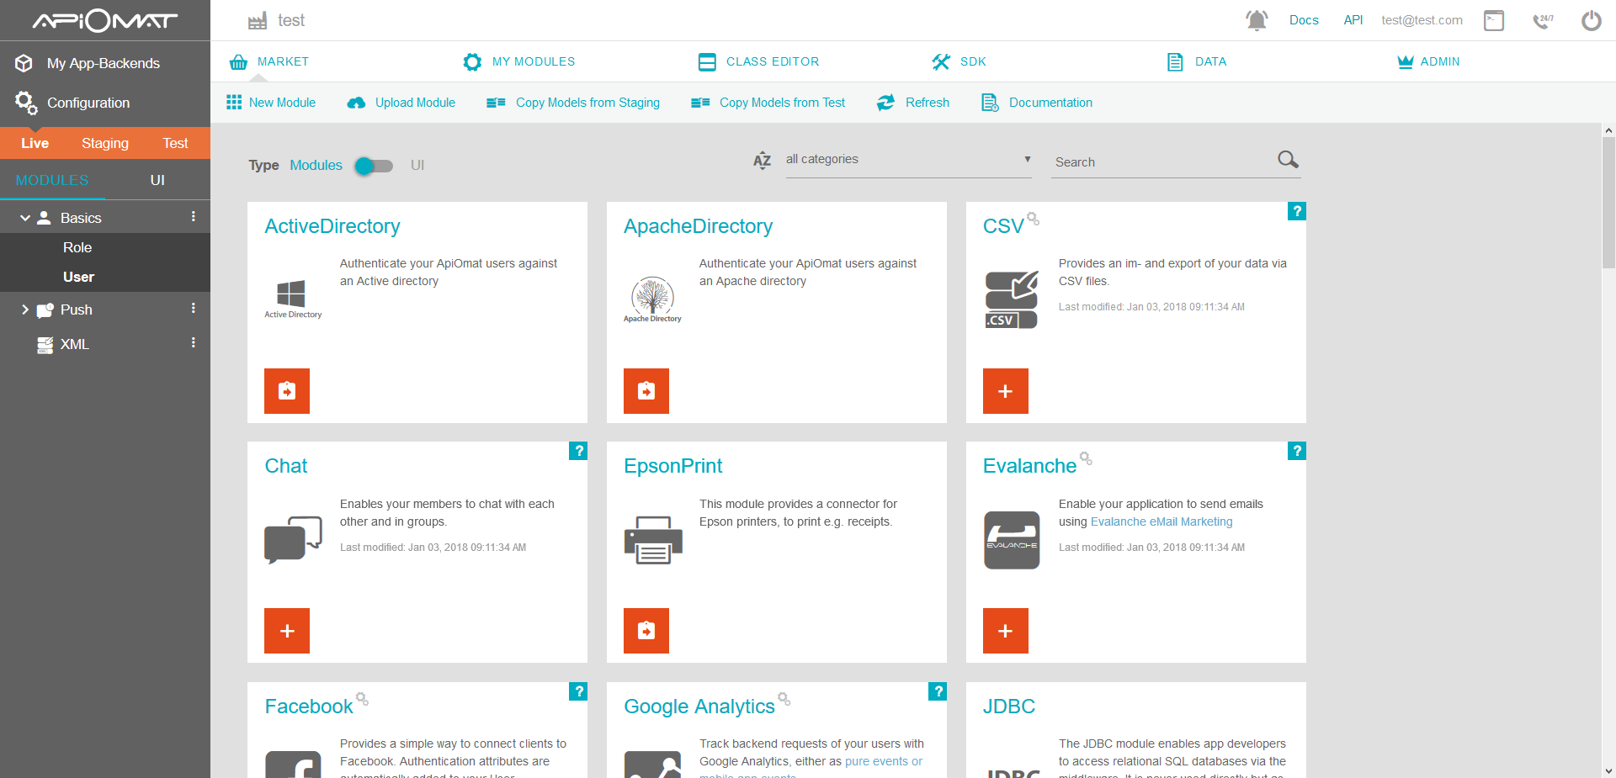Select the XML module in sidebar
The height and width of the screenshot is (778, 1616).
(x=74, y=344)
